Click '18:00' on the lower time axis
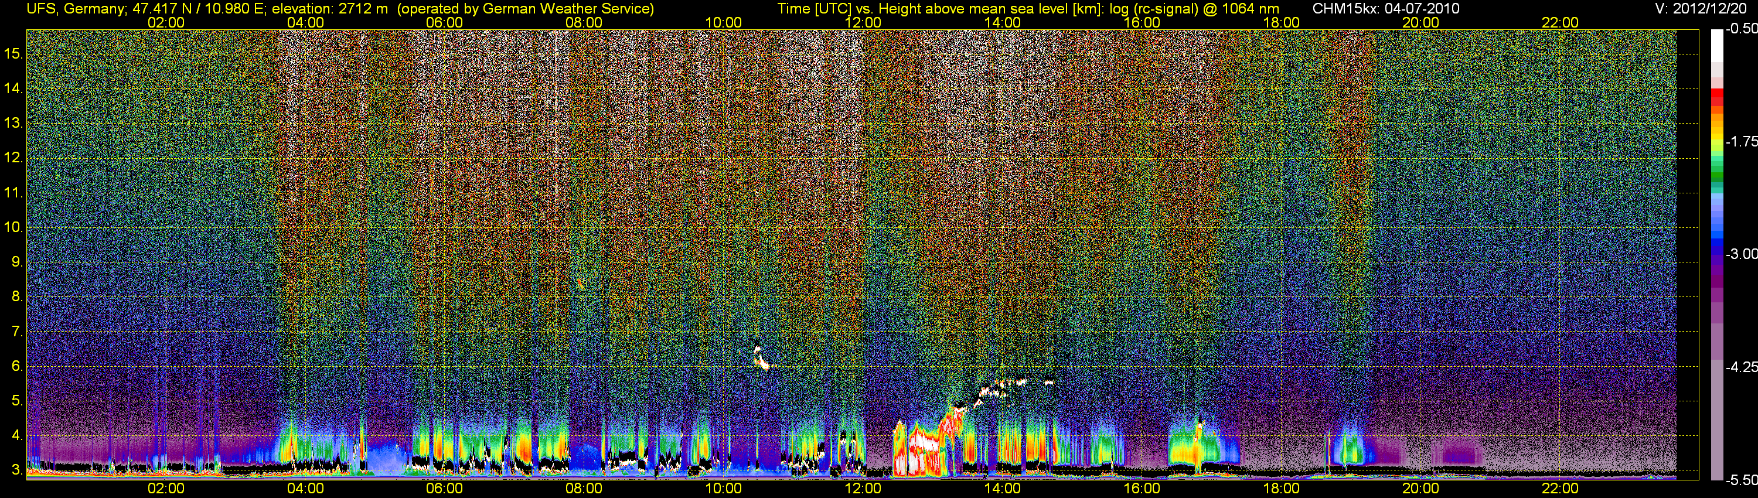The image size is (1758, 498). pyautogui.click(x=1281, y=489)
